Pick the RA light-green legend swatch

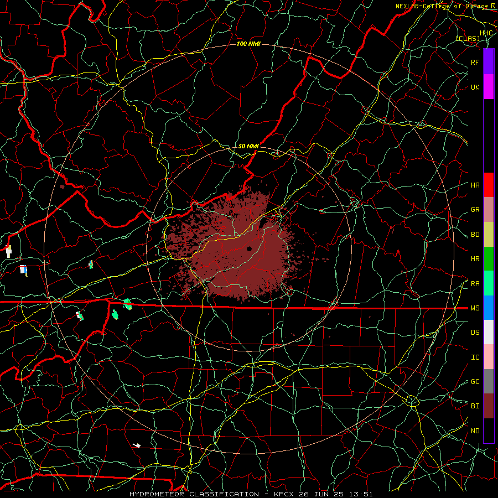tap(489, 283)
